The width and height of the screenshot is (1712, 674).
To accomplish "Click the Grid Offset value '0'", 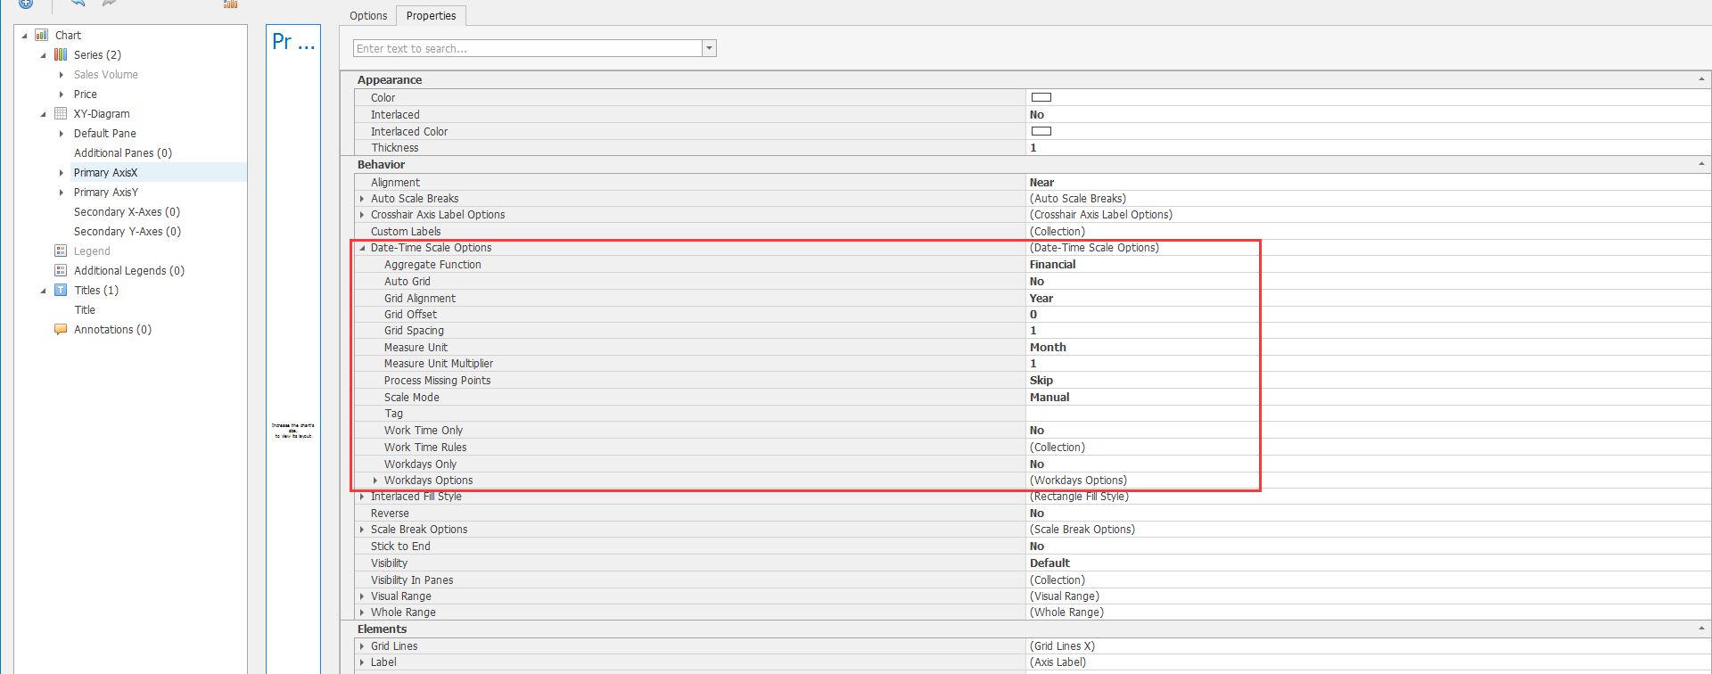I will pos(1033,315).
